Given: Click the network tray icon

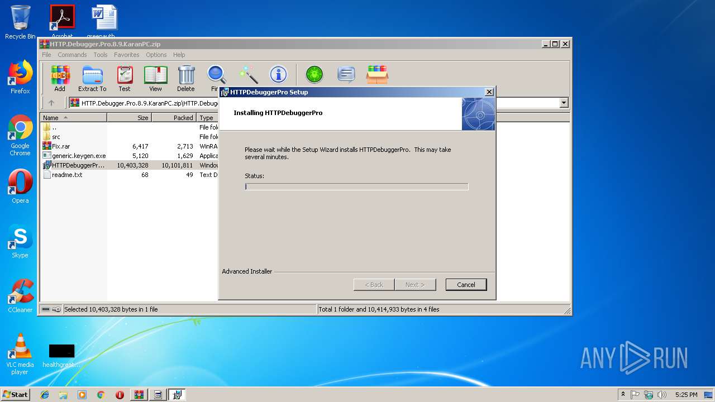Looking at the screenshot, I should pos(649,395).
